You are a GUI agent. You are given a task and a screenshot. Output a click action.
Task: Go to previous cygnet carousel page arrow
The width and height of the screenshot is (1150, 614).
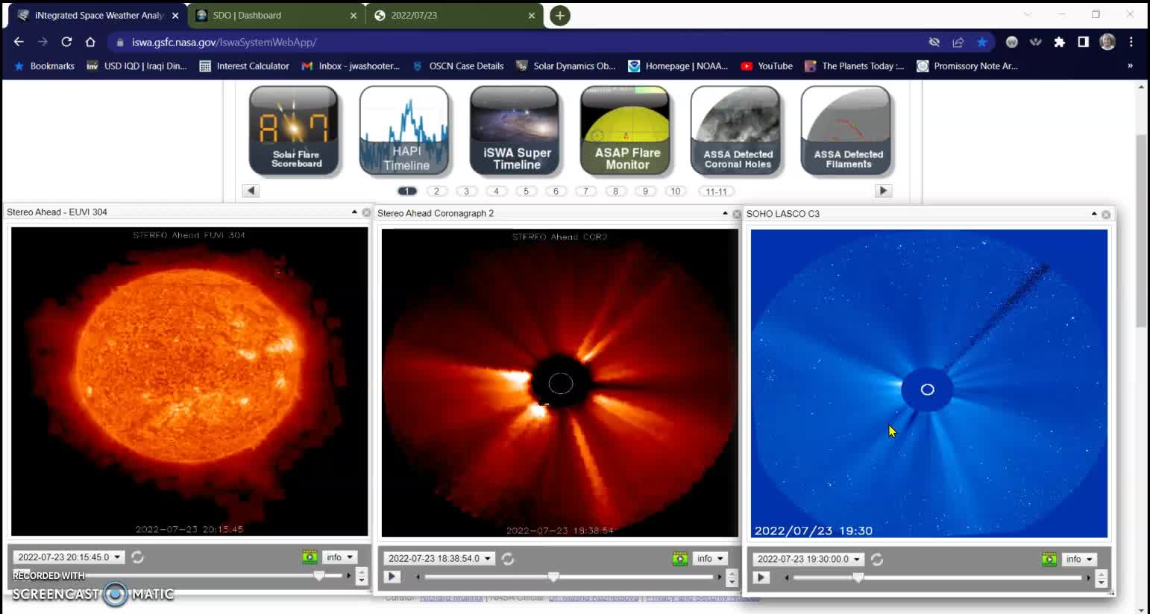pos(251,191)
